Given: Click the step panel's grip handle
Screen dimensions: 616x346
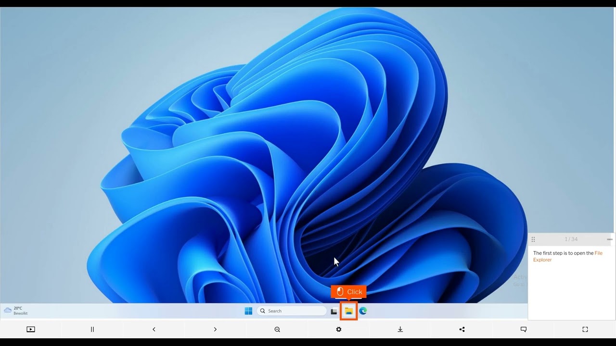Looking at the screenshot, I should [x=533, y=239].
